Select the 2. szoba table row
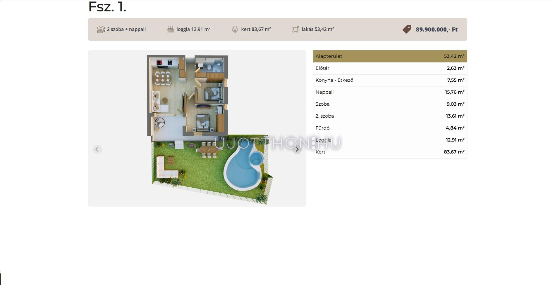The image size is (555, 286). click(x=390, y=116)
